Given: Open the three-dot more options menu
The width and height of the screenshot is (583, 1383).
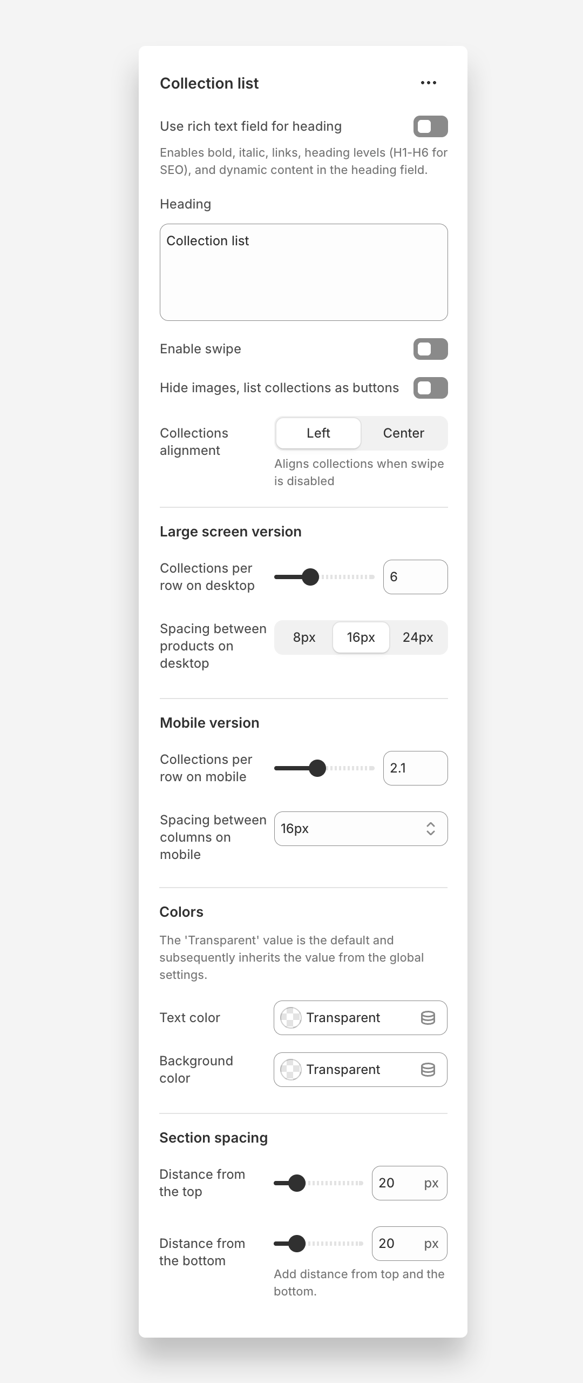Looking at the screenshot, I should [429, 83].
